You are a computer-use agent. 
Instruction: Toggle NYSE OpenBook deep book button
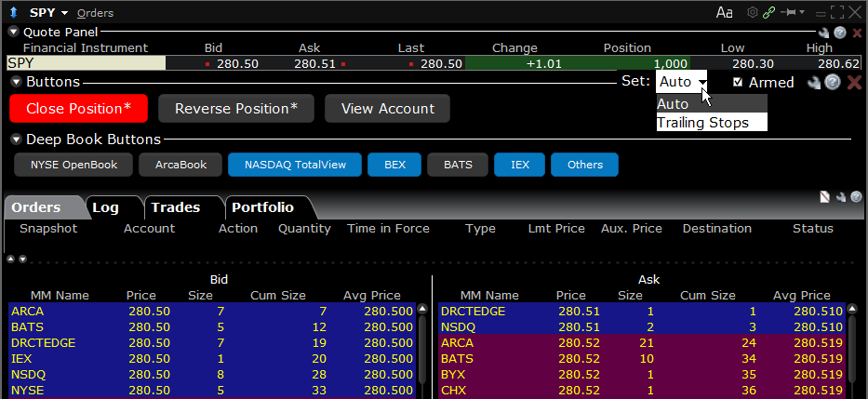pos(73,165)
